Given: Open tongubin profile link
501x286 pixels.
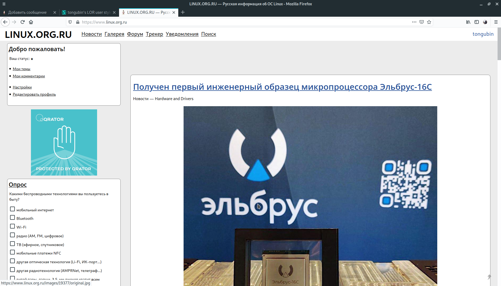Looking at the screenshot, I should [483, 34].
